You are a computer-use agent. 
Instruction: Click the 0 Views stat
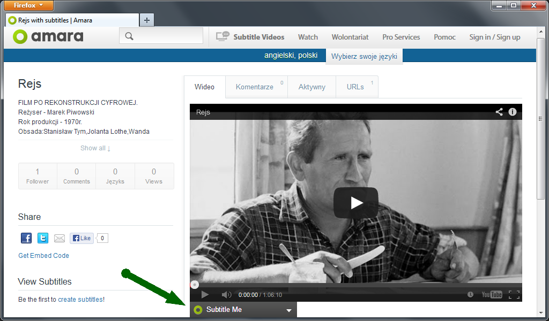point(154,176)
